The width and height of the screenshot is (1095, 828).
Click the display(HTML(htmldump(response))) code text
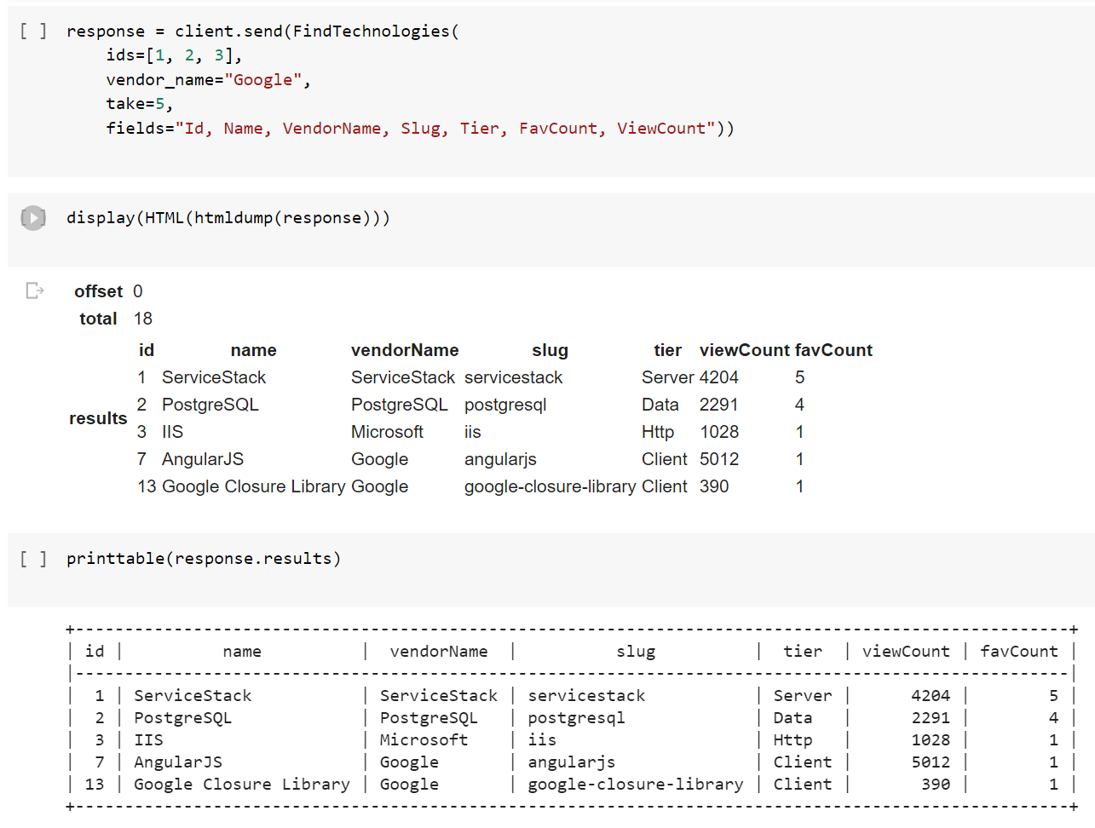[x=228, y=218]
